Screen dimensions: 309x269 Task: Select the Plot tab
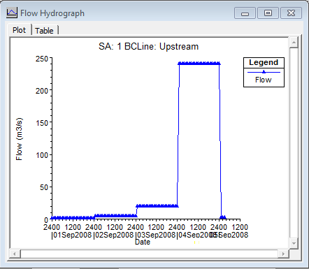tap(20, 30)
